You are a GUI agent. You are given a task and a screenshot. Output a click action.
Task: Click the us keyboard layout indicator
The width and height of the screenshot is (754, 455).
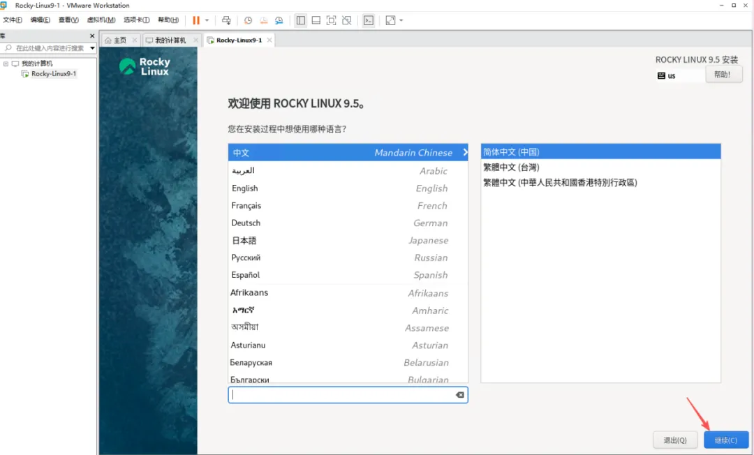pos(667,75)
